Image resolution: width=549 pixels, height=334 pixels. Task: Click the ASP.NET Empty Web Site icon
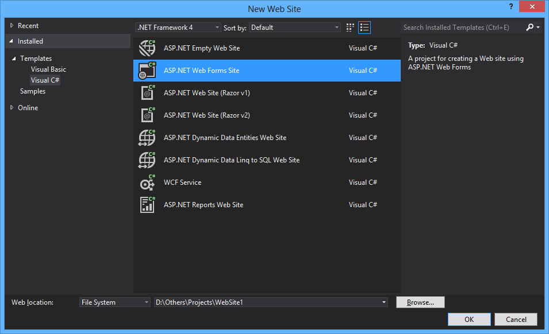(147, 48)
